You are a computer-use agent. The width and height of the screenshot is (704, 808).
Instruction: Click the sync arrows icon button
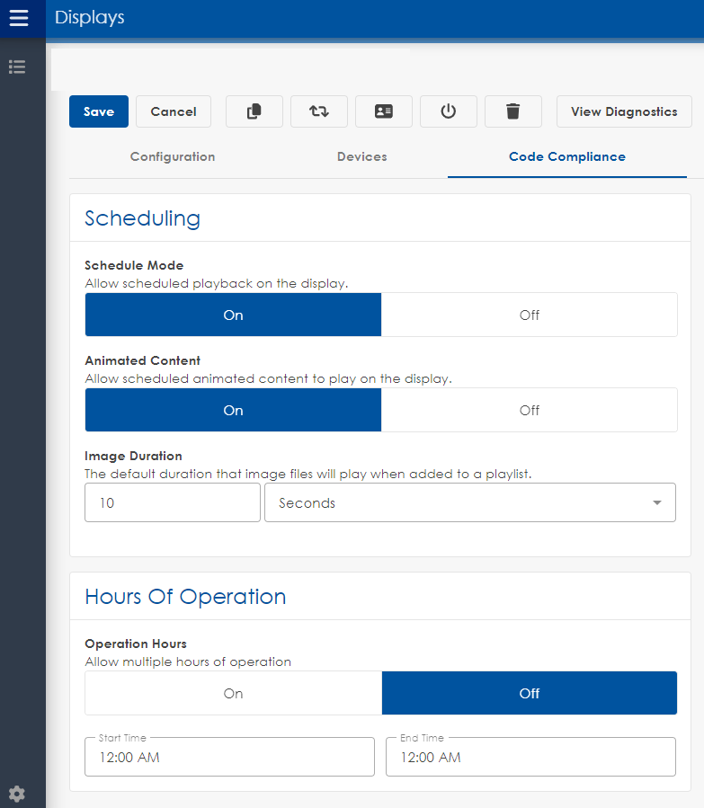[x=319, y=111]
